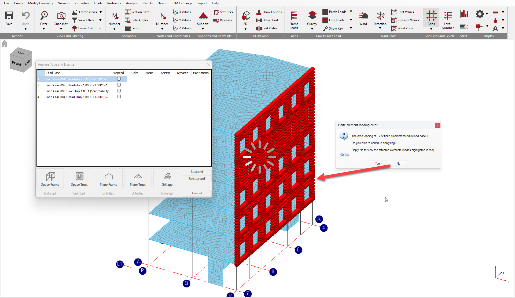Click the Undo arrow icon
Screen dimensions: 515x298
26,16
